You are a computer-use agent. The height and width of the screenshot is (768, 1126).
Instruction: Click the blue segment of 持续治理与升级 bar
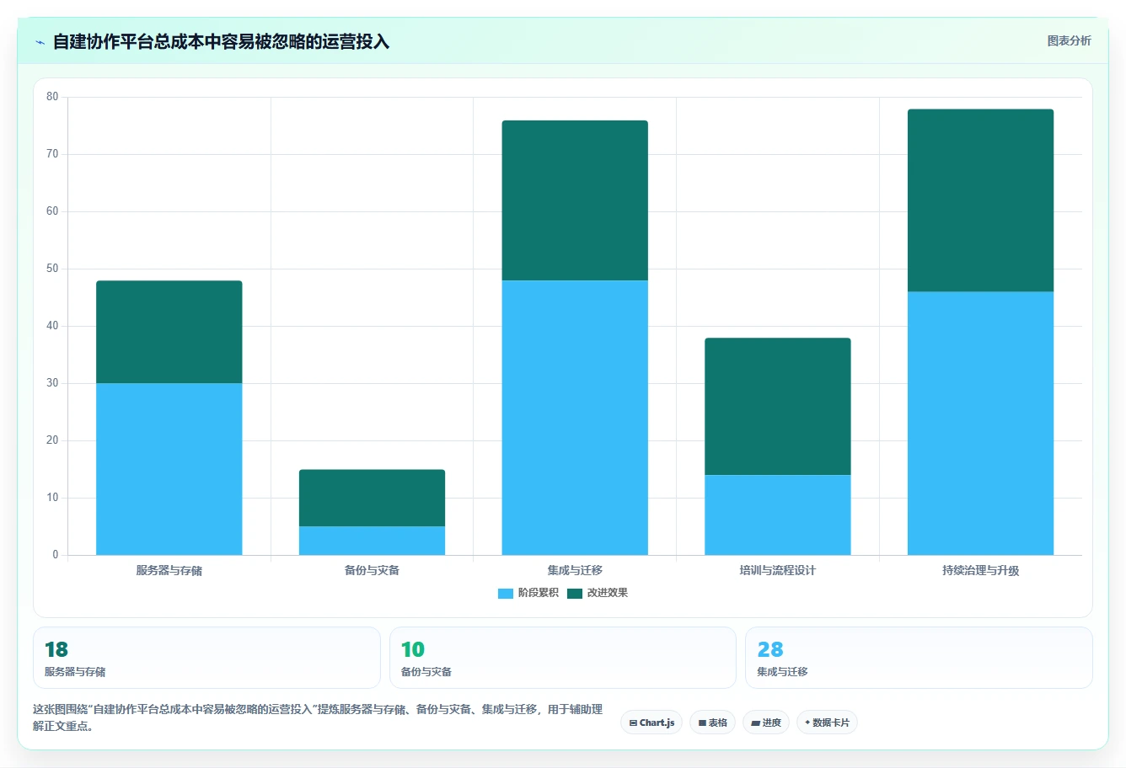[x=980, y=423]
